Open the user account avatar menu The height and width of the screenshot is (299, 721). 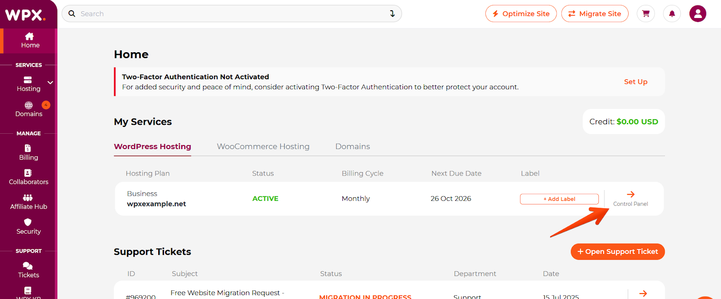pos(698,14)
